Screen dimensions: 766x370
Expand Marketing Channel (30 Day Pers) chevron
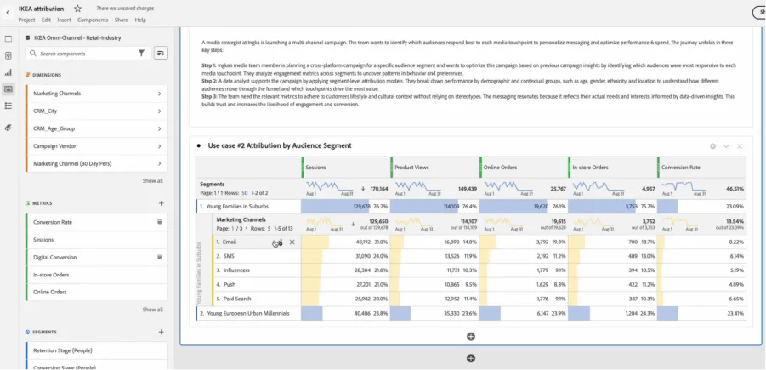(159, 164)
